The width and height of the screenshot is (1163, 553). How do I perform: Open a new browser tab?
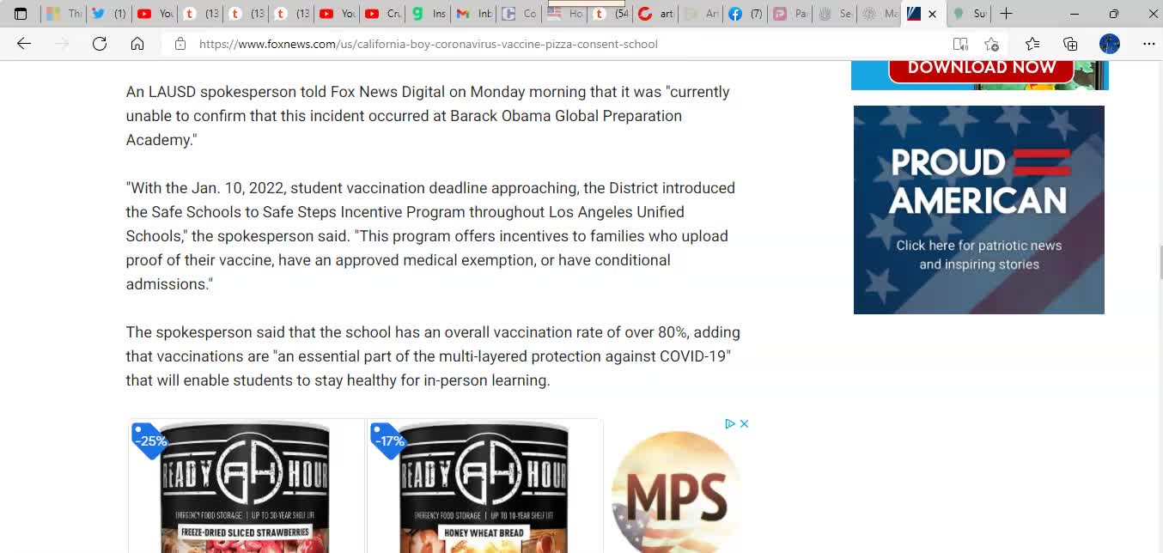click(x=1006, y=14)
